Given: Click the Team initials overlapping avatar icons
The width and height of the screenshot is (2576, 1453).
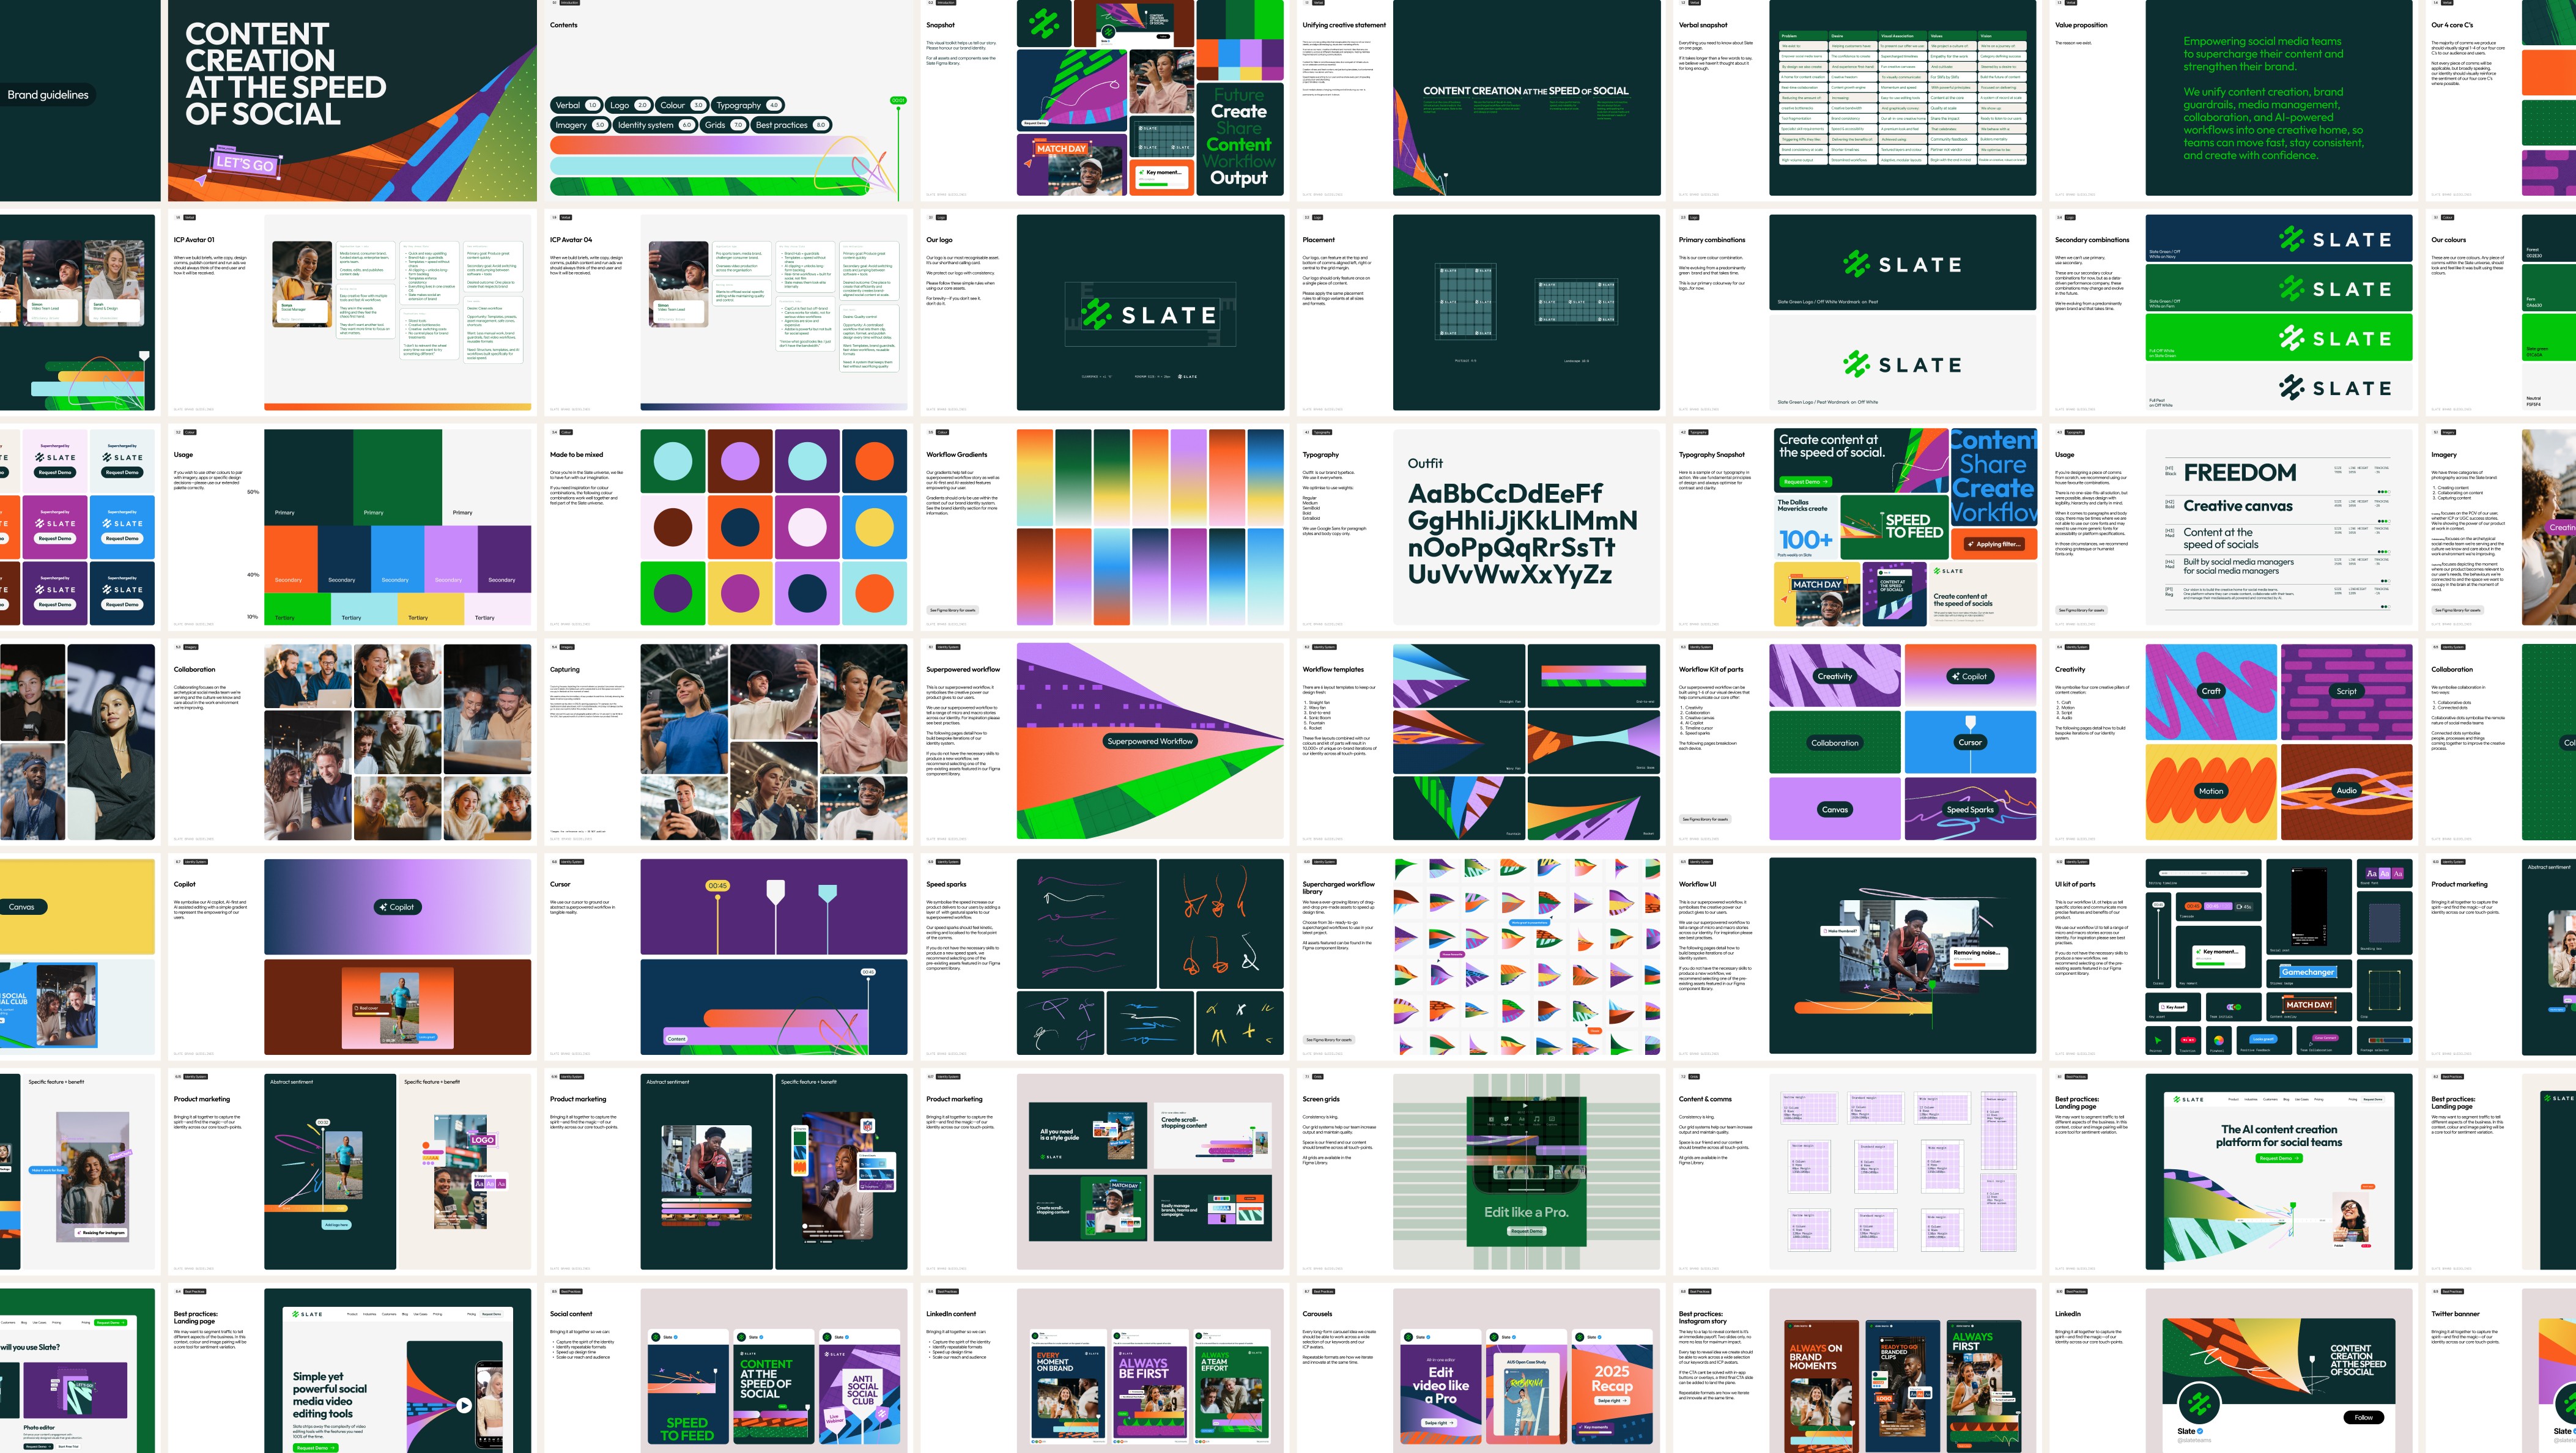Looking at the screenshot, I should pyautogui.click(x=2234, y=1007).
